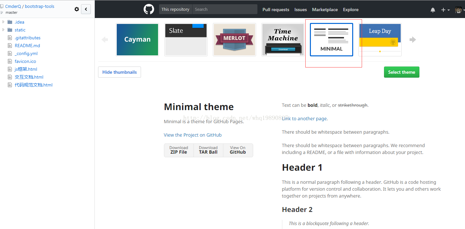465x229 pixels.
Task: Click the Header 1 heading
Action: 302,167
